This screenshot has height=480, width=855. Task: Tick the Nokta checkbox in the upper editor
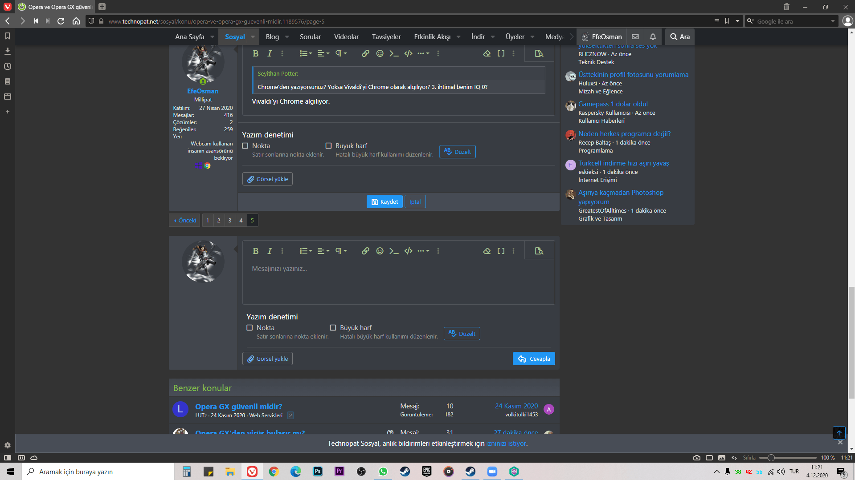[245, 146]
